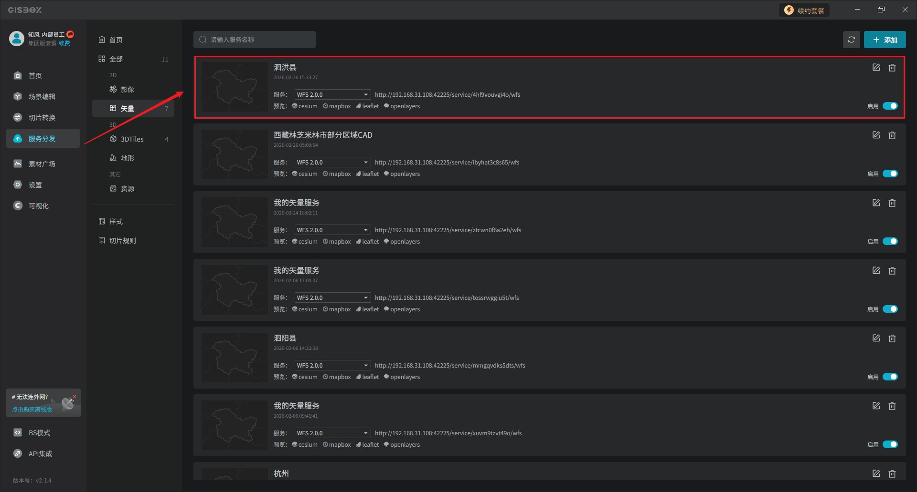Screen dimensions: 917x492
Task: Click the refresh icon beside the 添加 button
Action: pyautogui.click(x=851, y=40)
